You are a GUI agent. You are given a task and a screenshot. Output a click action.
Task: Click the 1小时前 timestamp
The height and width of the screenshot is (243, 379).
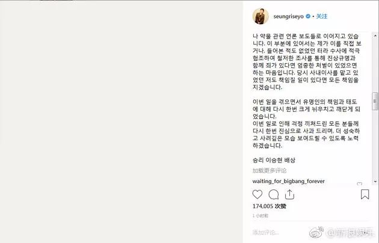tap(260, 216)
